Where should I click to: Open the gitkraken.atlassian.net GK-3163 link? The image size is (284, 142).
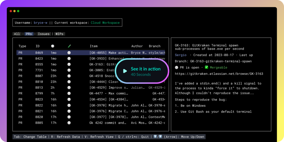coord(219,74)
